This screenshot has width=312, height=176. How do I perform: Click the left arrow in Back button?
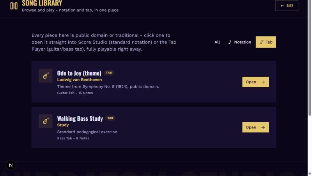tap(282, 5)
